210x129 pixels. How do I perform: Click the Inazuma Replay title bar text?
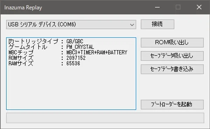click(x=23, y=8)
